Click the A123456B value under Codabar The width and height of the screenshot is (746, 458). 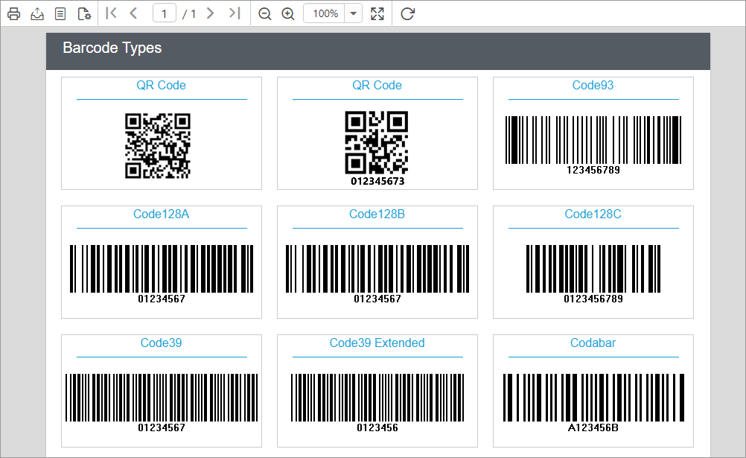coord(593,427)
